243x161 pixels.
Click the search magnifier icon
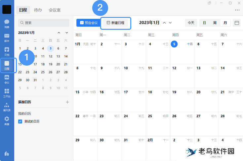tap(22, 23)
